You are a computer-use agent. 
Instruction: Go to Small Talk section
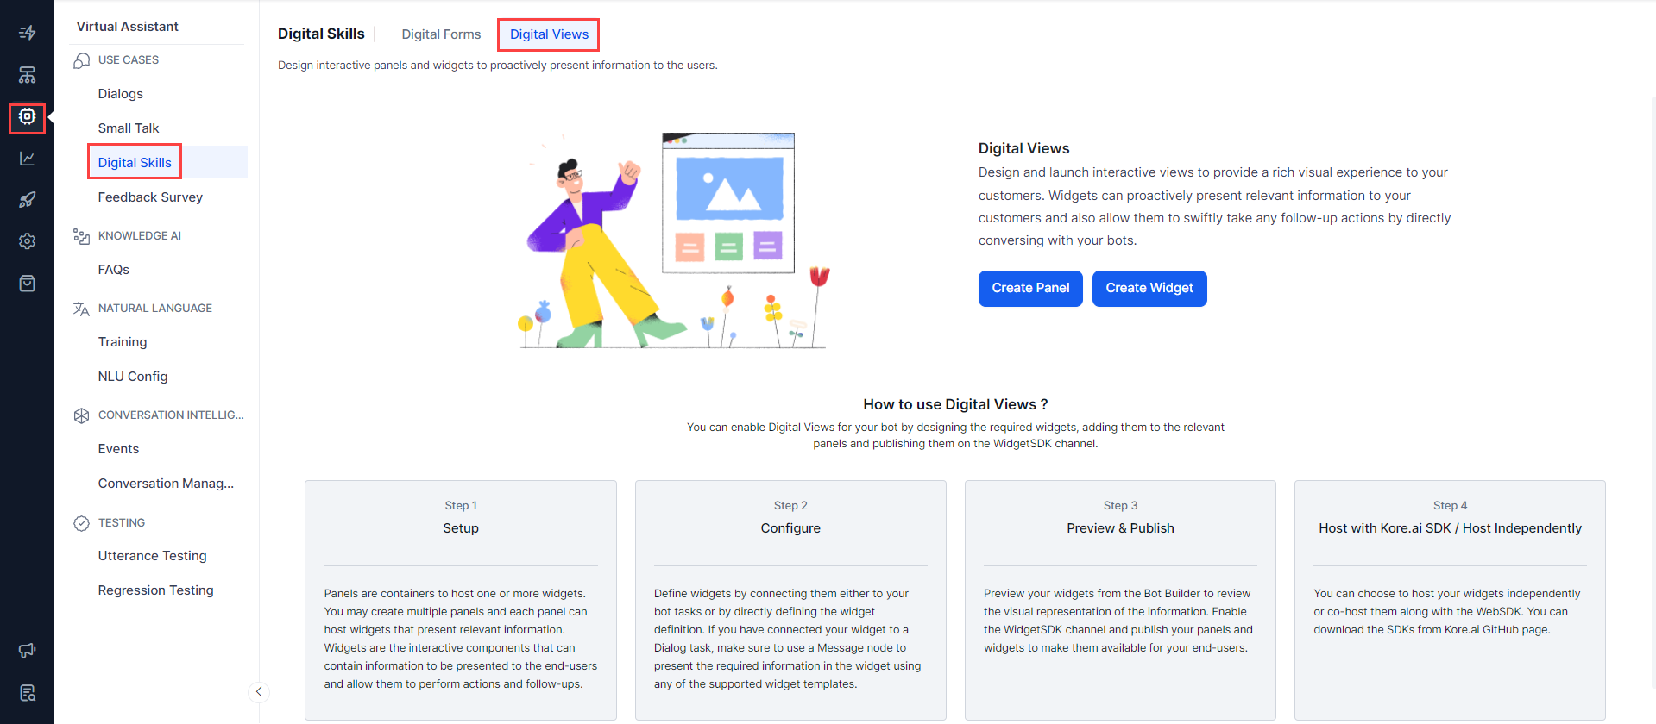pos(129,128)
